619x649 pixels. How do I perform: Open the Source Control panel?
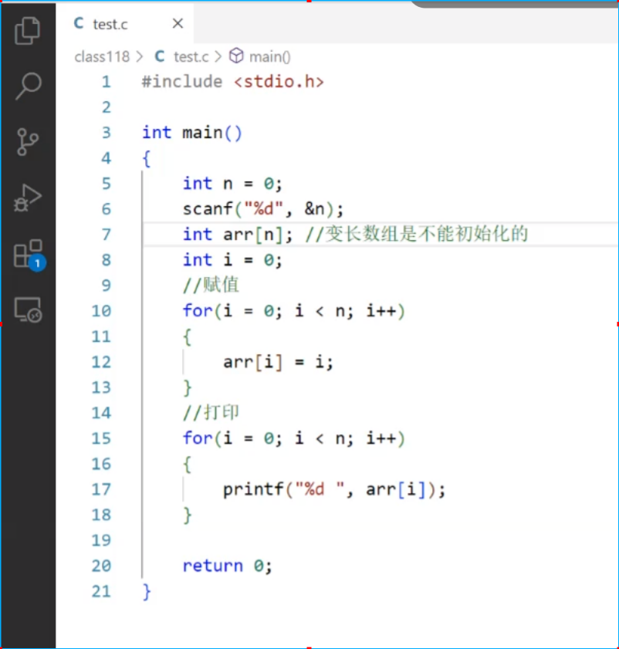tap(28, 141)
